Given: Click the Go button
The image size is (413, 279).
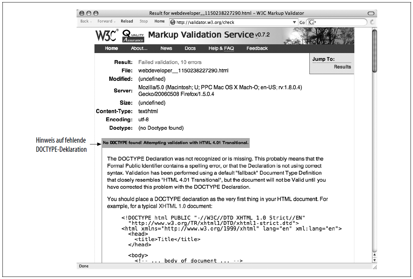Looking at the screenshot, I should [x=302, y=22].
